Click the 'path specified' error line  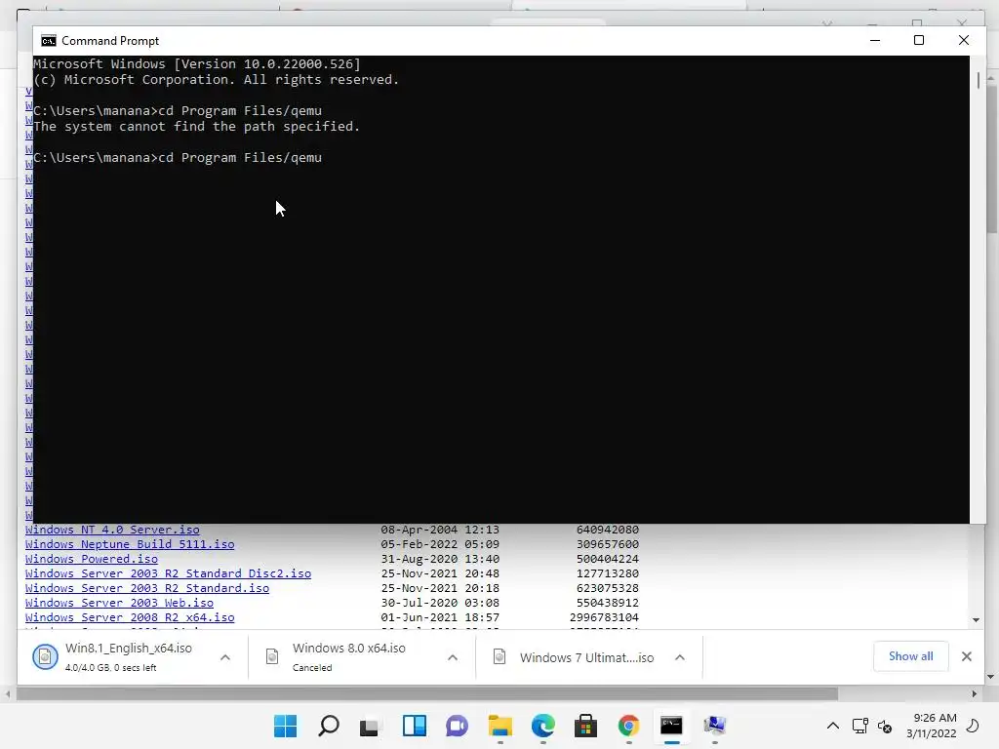[196, 126]
